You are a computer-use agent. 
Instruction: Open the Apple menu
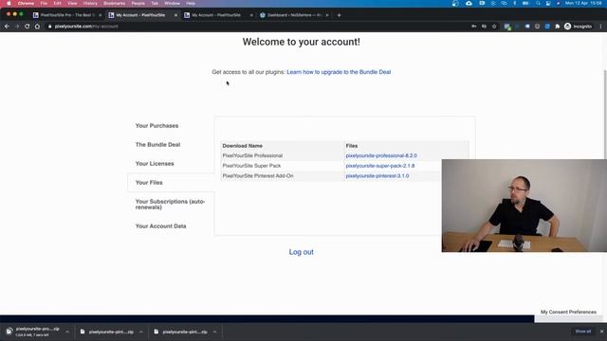[9, 3]
